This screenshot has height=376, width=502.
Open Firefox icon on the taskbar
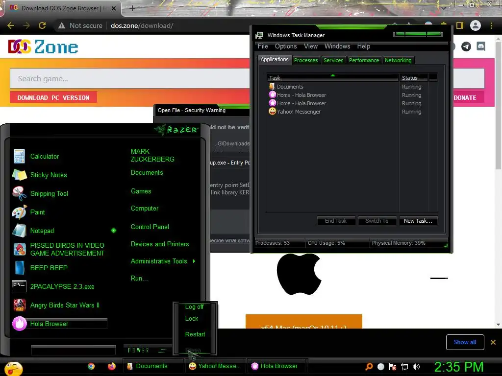tap(111, 366)
